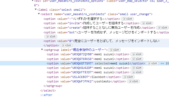
Task: Collapse the select user_masahiro_yoshimoto node
Action: point(39,14)
